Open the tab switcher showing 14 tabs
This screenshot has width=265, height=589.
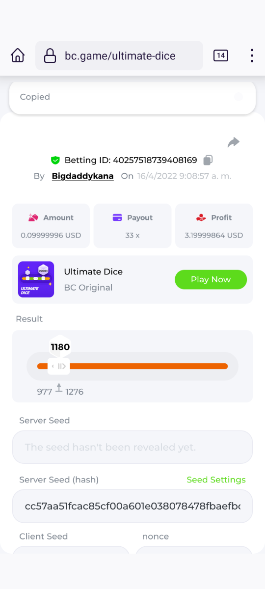tap(221, 55)
